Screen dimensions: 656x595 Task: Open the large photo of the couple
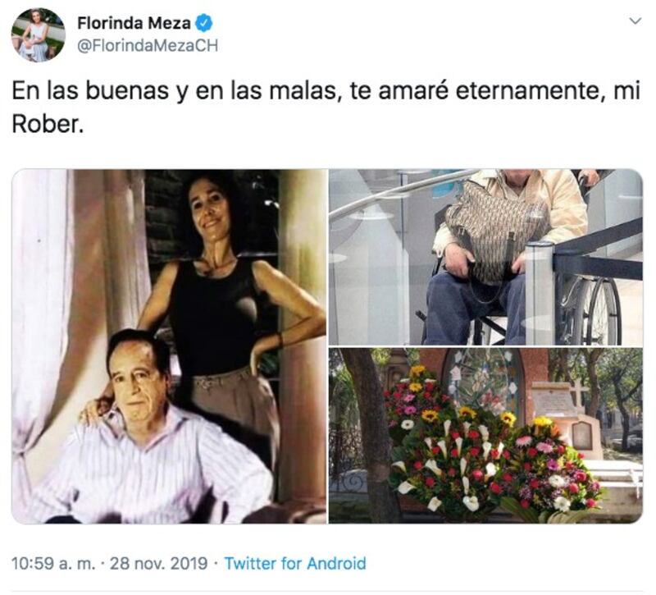click(x=169, y=346)
